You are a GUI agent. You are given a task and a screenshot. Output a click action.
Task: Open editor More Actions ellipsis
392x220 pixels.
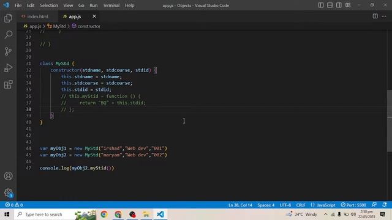click(384, 16)
